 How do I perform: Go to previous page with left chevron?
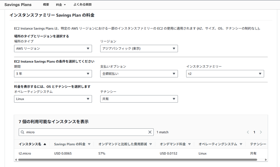point(248,132)
